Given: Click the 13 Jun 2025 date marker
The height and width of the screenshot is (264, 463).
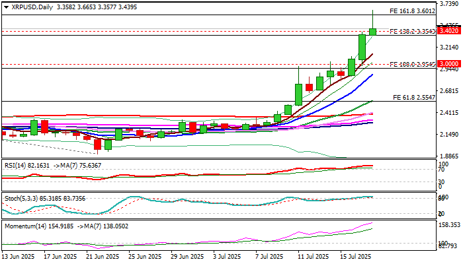Looking at the screenshot, I should (x=18, y=256).
